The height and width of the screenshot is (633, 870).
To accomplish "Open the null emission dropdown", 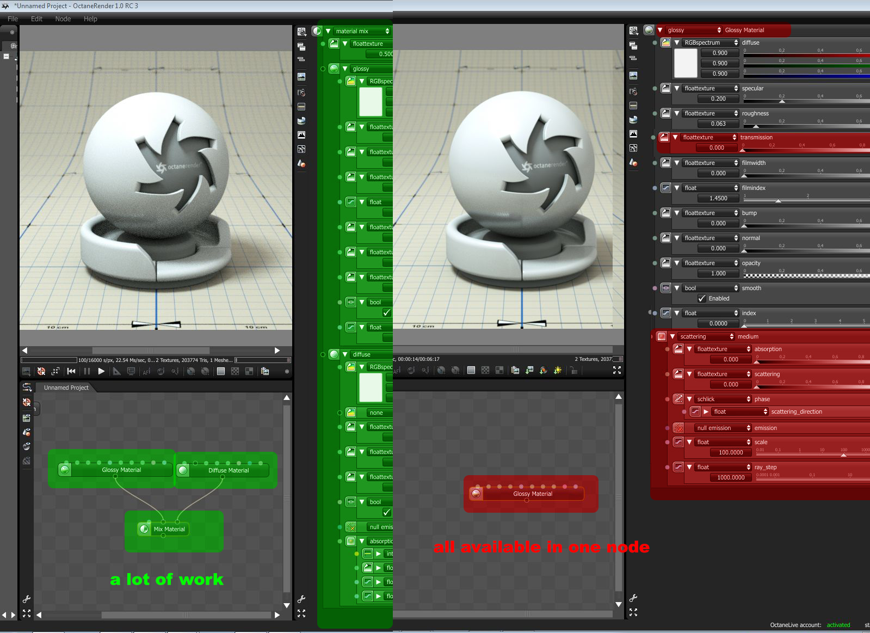I will pos(724,428).
